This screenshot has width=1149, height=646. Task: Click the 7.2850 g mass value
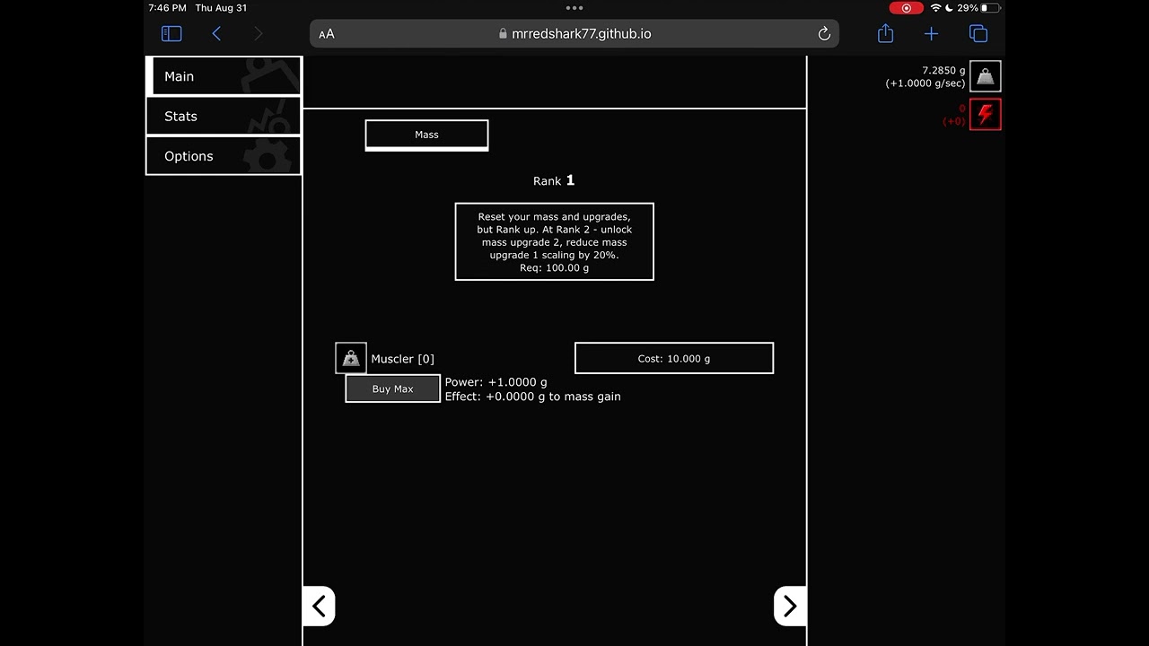pyautogui.click(x=943, y=70)
